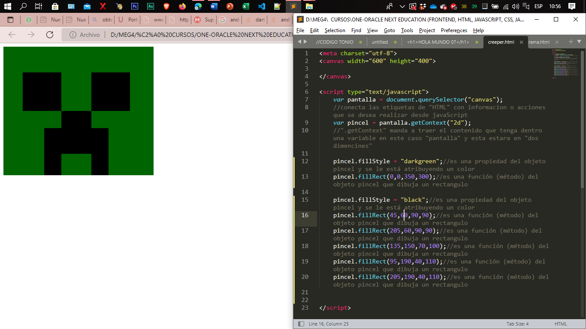Click the site information icon in address bar
586x329 pixels.
[x=73, y=35]
